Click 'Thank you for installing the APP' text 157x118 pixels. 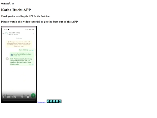26,16
